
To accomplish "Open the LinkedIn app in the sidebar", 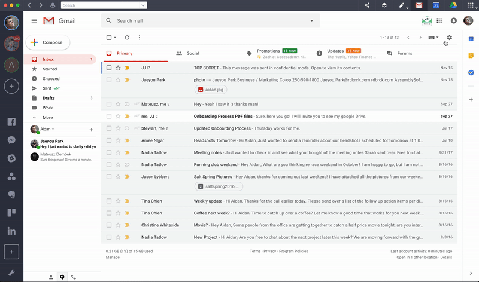I will point(11,231).
